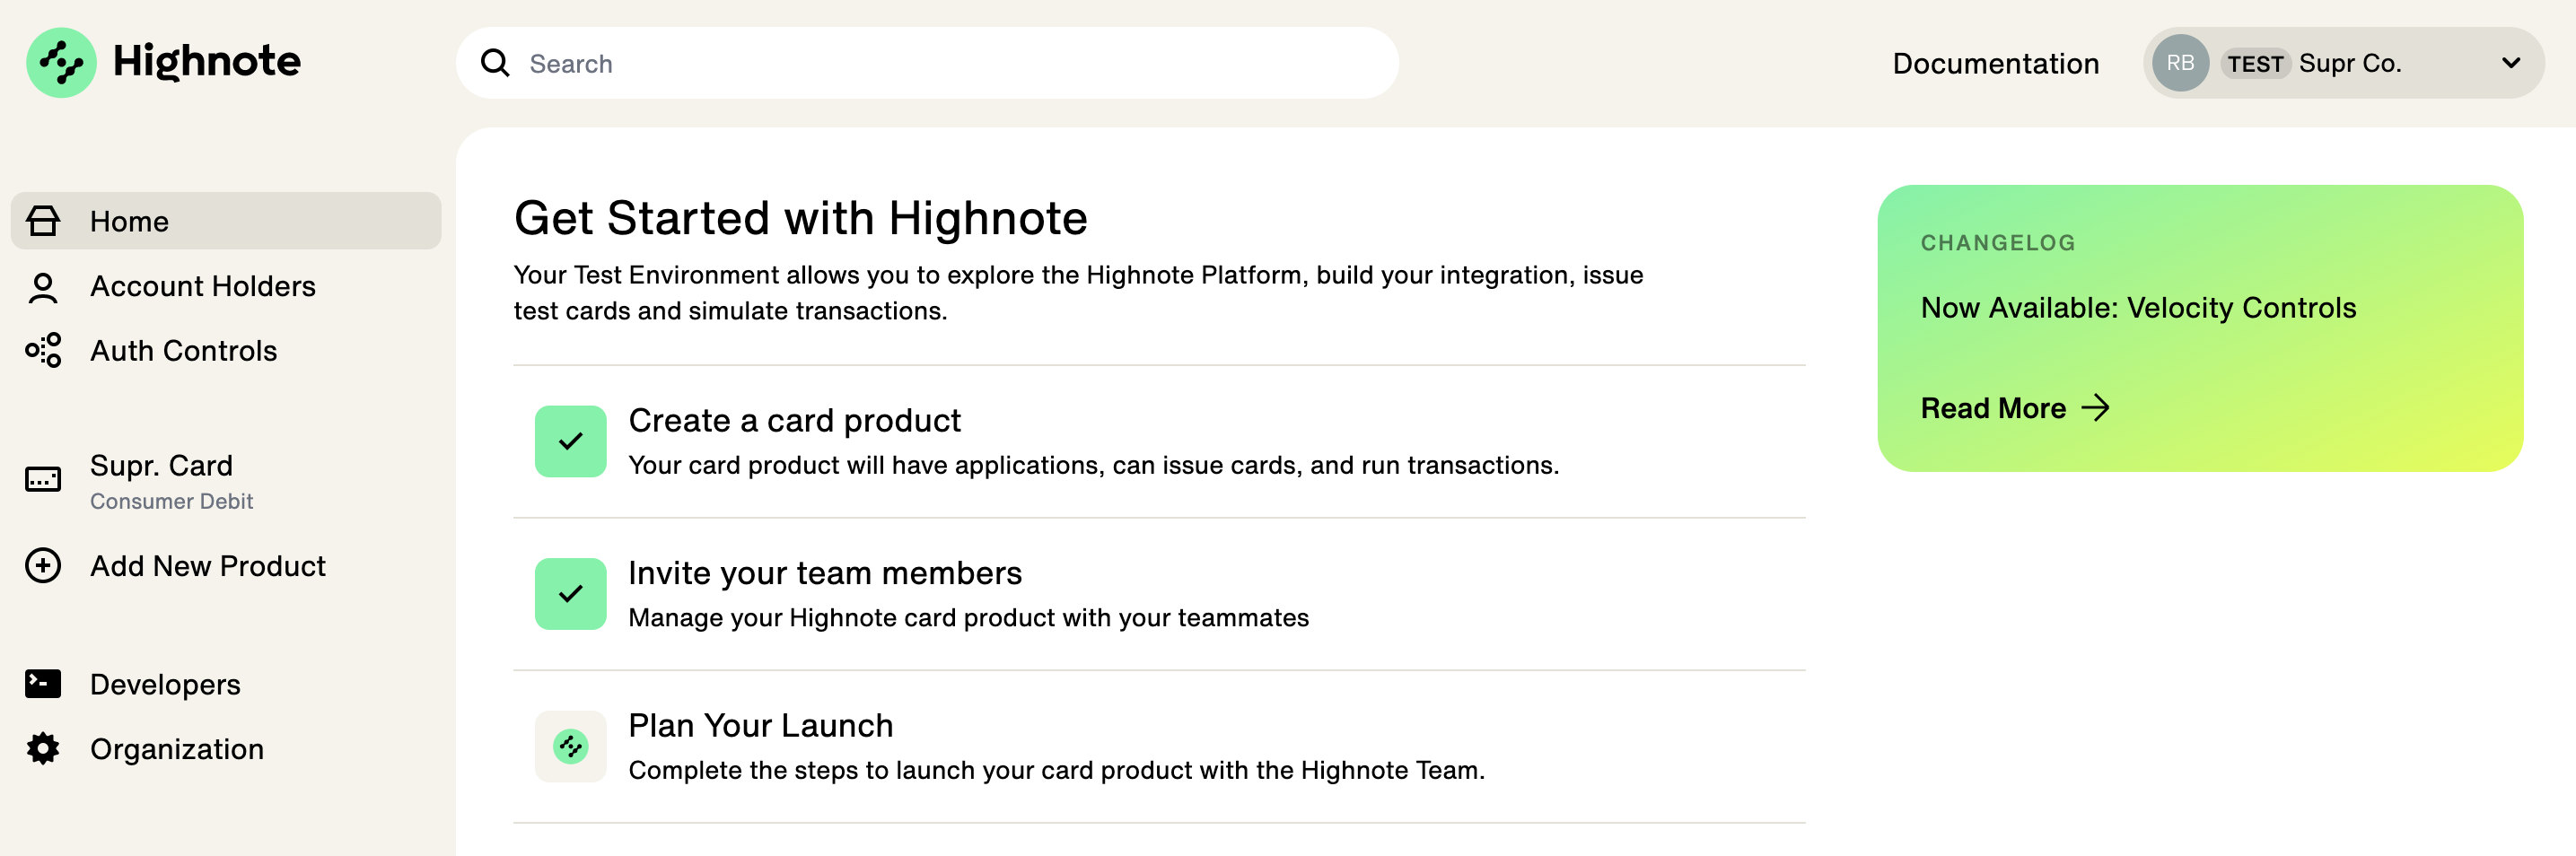Click the Highnote icon beside Plan Your Launch
The width and height of the screenshot is (2576, 856).
pos(571,746)
